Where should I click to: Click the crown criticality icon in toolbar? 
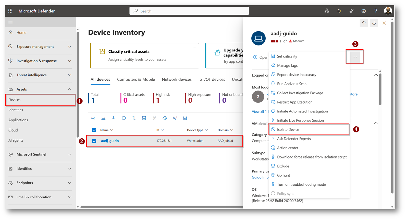pyautogui.click(x=185, y=118)
